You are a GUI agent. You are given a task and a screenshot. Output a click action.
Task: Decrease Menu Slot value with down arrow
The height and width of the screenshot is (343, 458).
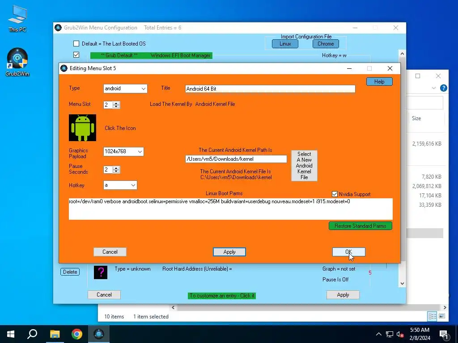click(x=116, y=106)
